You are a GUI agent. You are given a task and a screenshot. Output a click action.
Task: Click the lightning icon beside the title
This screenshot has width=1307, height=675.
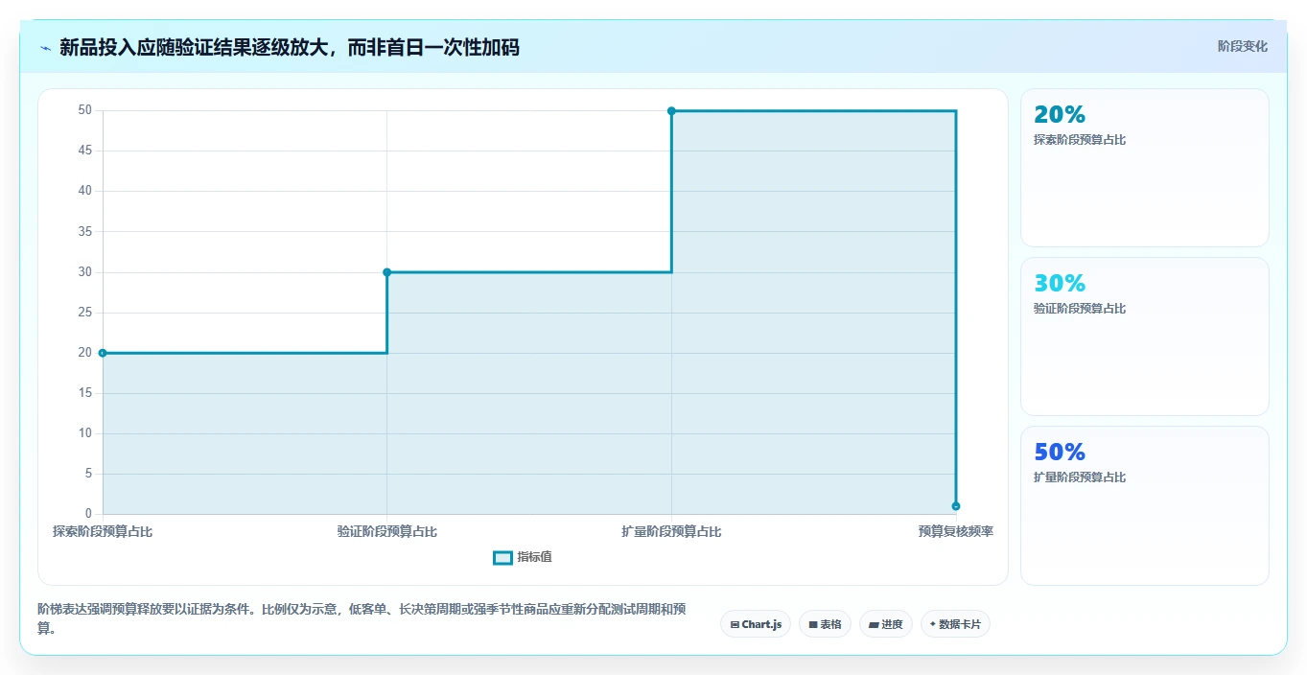[45, 48]
